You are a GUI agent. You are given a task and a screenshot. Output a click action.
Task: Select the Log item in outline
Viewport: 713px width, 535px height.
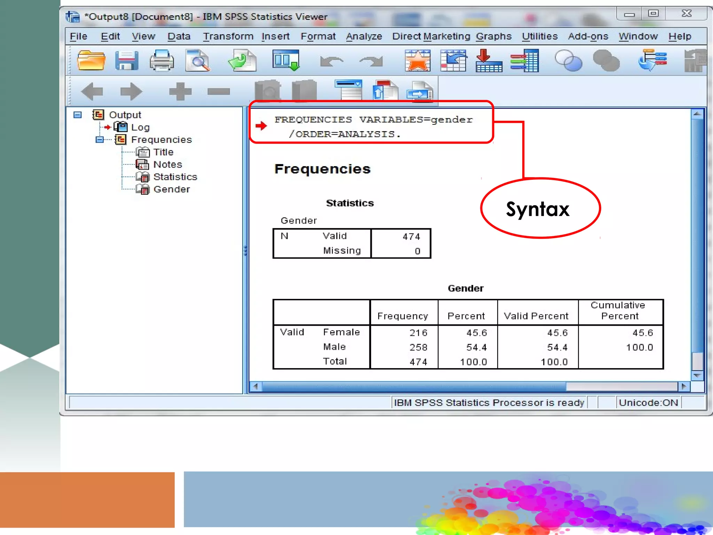click(140, 127)
